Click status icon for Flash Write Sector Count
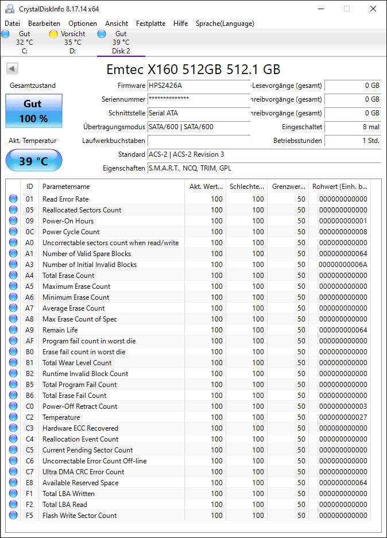387x538 pixels. (x=13, y=515)
